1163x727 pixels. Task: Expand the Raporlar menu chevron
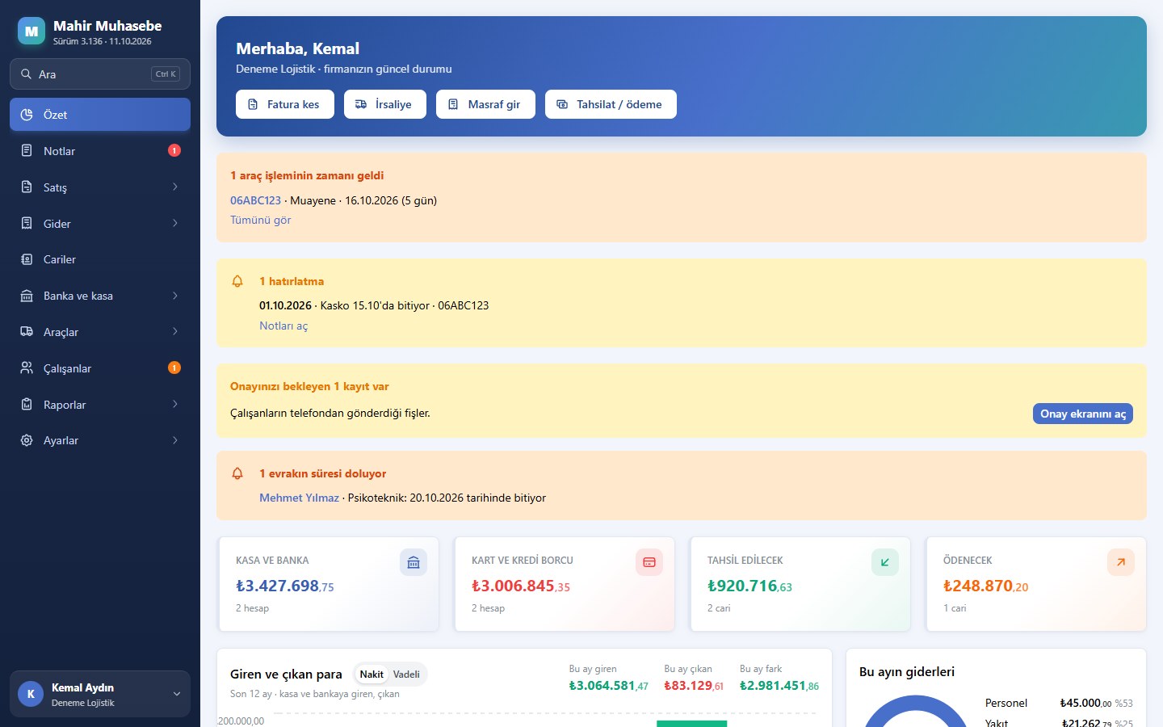[x=175, y=404]
